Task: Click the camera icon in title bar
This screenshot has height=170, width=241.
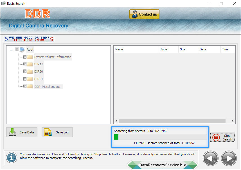Action: (x=3, y=3)
